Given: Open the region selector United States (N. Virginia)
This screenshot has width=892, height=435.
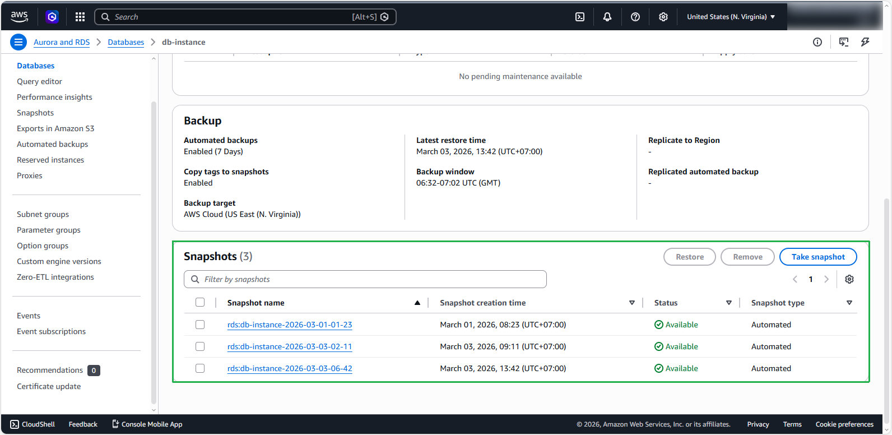Looking at the screenshot, I should click(731, 17).
